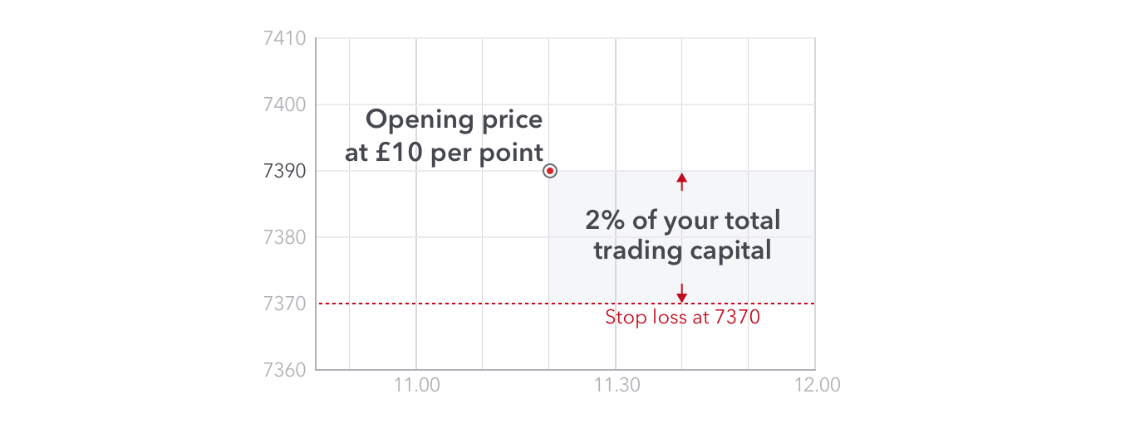Select the 7390 price axis label
This screenshot has height=423, width=1130.
[x=284, y=171]
